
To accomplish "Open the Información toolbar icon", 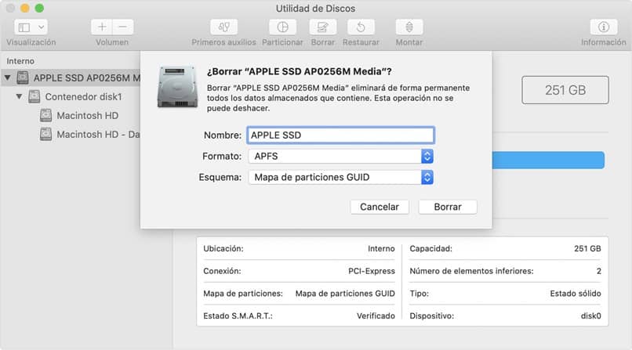I will (x=604, y=27).
